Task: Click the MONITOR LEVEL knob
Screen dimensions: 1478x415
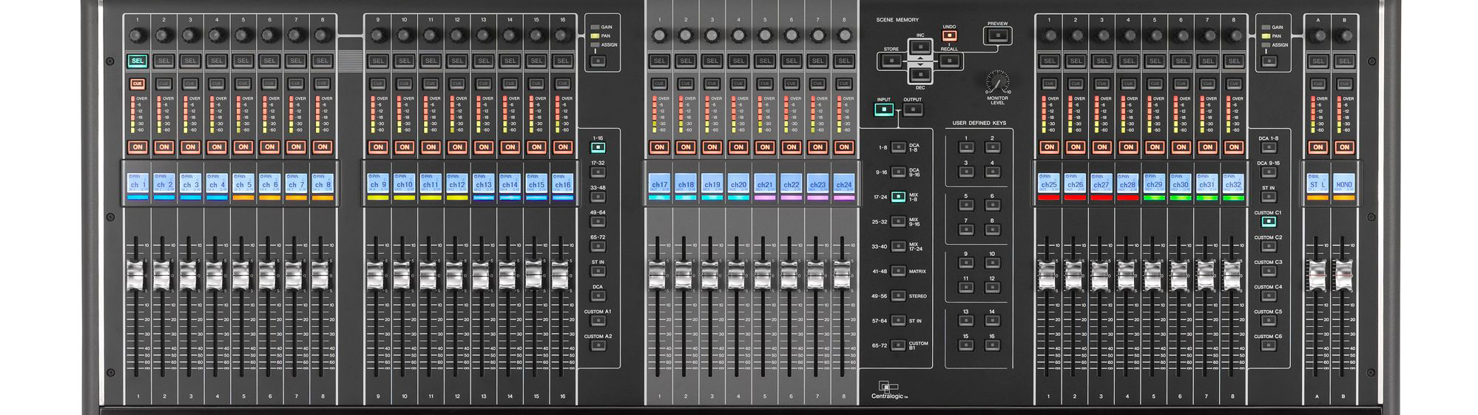Action: point(996,81)
